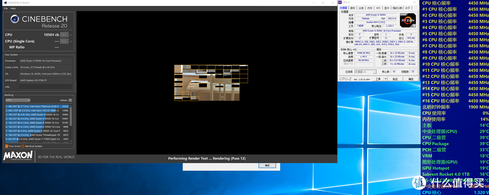This screenshot has width=489, height=195.
Task: Click the Identical System legend swatch
Action: 23,146
